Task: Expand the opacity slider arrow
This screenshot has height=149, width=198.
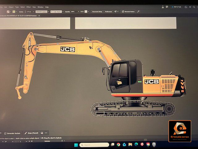Action: tap(79, 11)
